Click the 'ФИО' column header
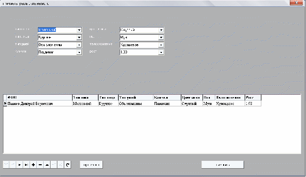The image size is (306, 177). point(40,98)
